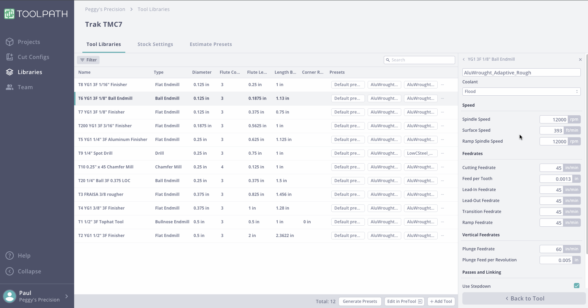Toggle the Use Stepdown checkbox
The image size is (588, 308).
577,286
